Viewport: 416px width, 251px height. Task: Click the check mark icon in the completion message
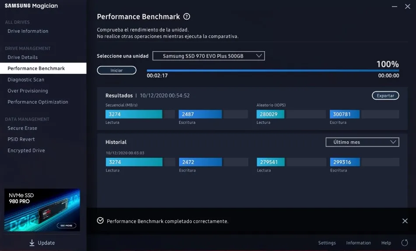pyautogui.click(x=100, y=220)
